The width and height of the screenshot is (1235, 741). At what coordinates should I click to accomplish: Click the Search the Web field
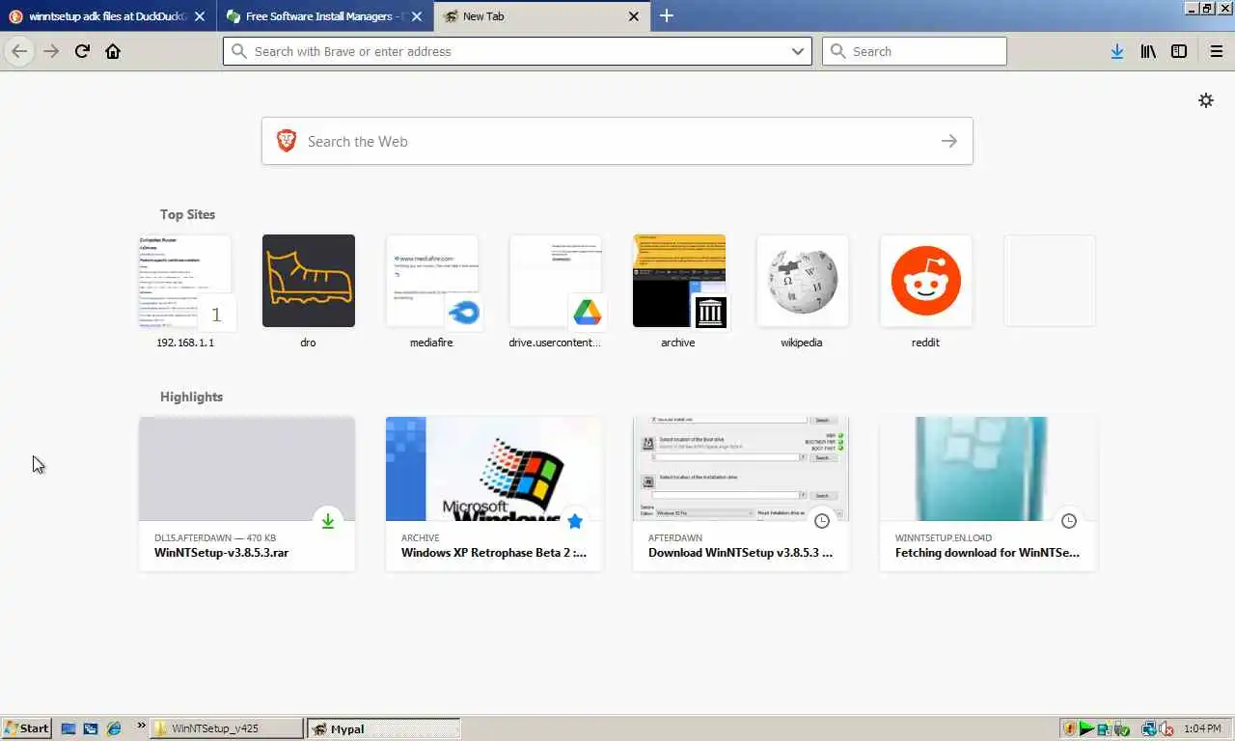coord(617,141)
